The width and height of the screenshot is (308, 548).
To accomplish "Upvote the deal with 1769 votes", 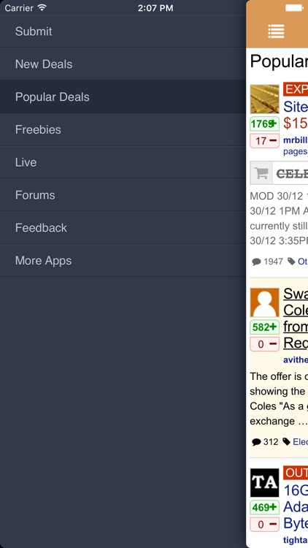I will (264, 123).
